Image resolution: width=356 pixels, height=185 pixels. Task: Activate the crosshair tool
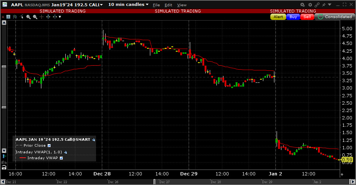pyautogui.click(x=42, y=17)
